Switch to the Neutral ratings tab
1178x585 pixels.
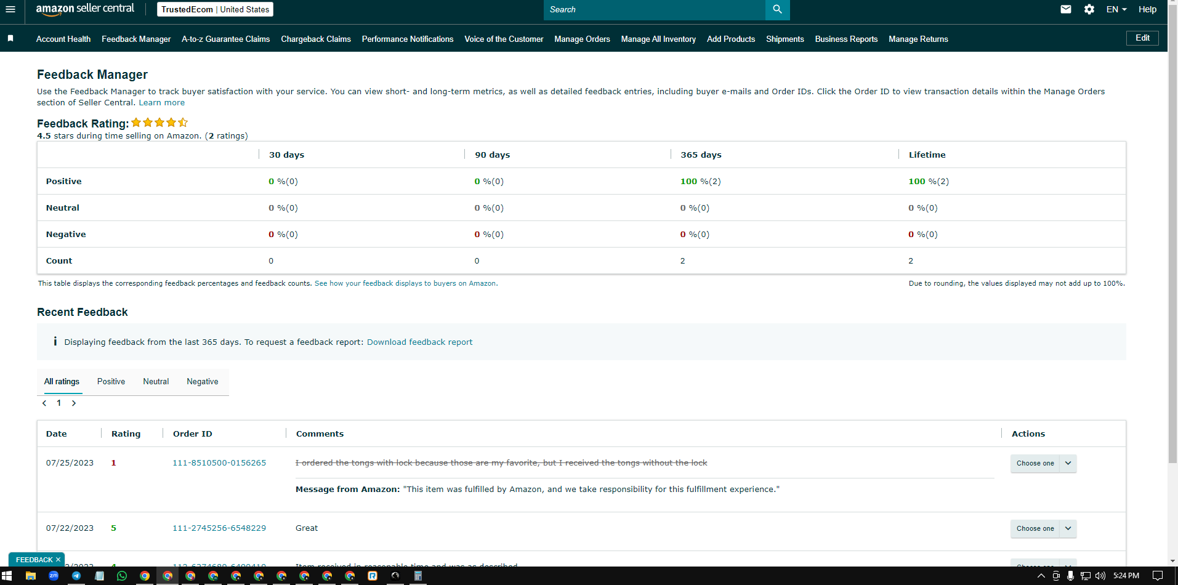point(156,382)
